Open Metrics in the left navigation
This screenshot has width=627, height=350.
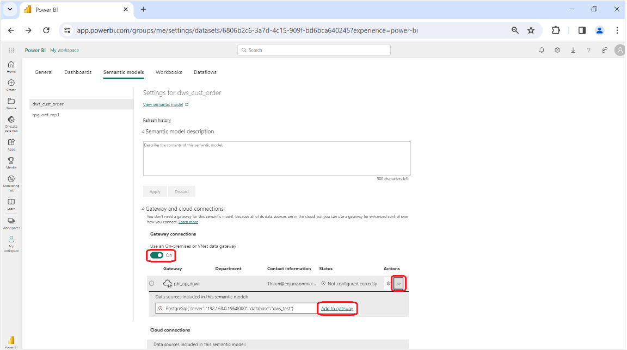[11, 163]
